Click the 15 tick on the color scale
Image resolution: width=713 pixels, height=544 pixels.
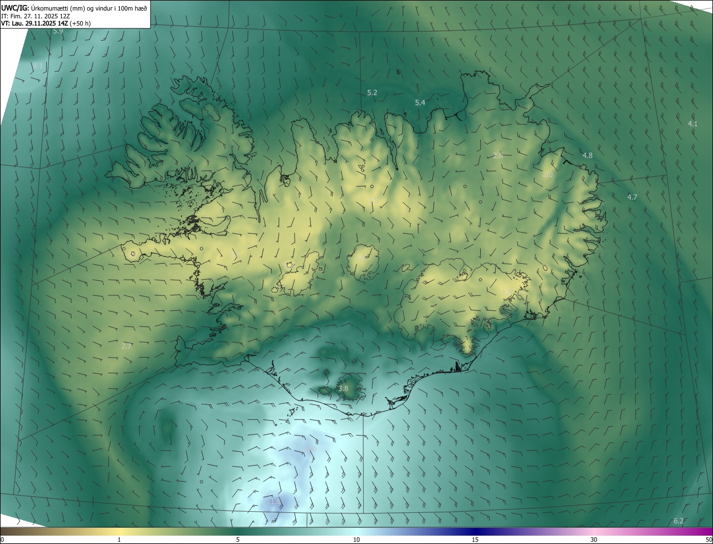point(475,540)
